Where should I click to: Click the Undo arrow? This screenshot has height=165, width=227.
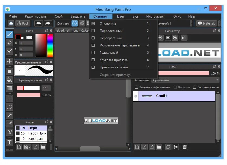coord(38,23)
